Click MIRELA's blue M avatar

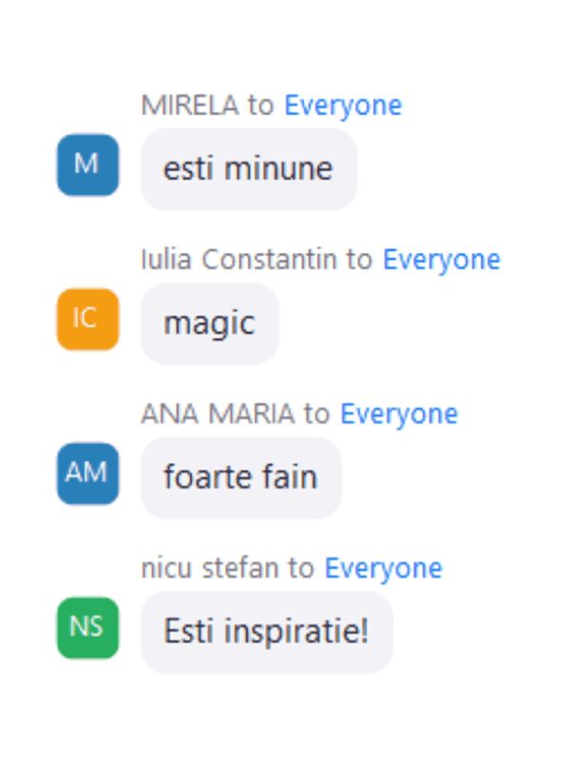87,165
